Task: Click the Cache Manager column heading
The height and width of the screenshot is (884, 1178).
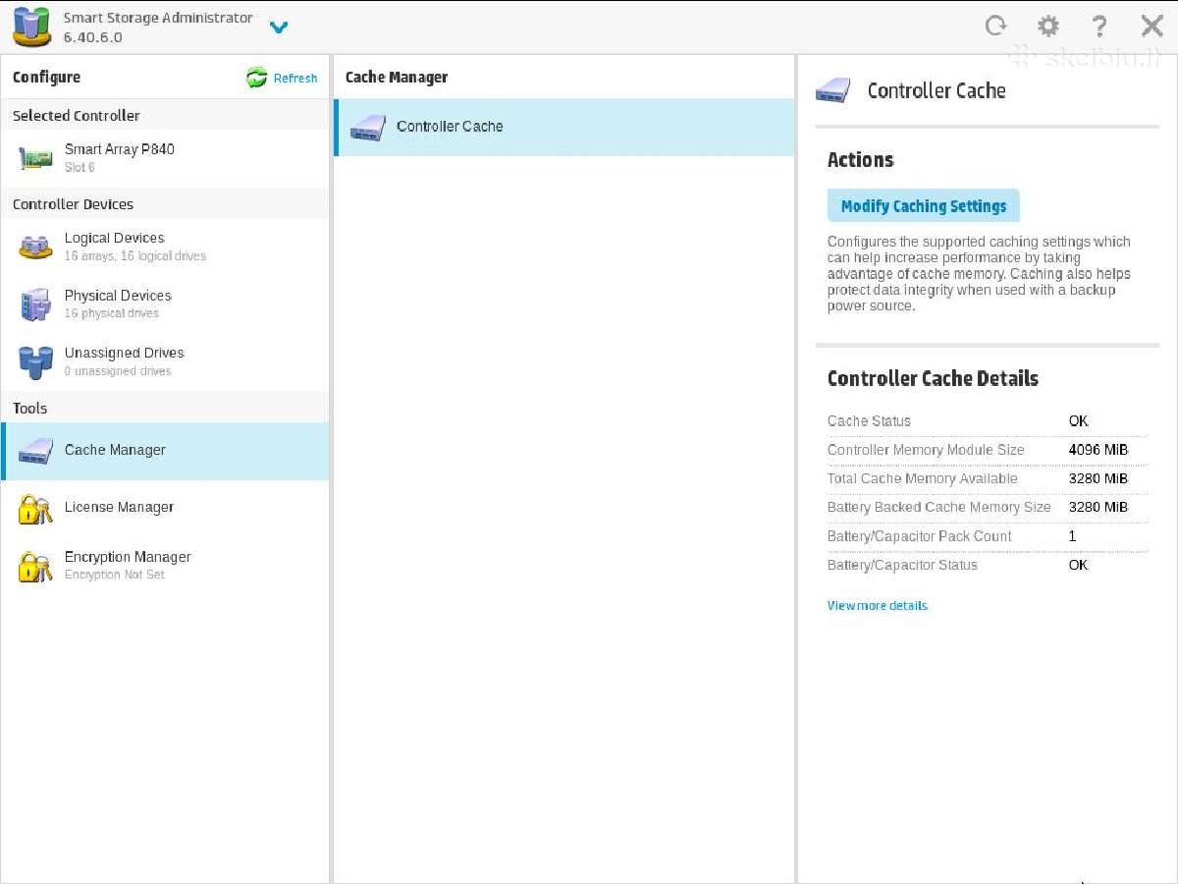Action: [397, 78]
